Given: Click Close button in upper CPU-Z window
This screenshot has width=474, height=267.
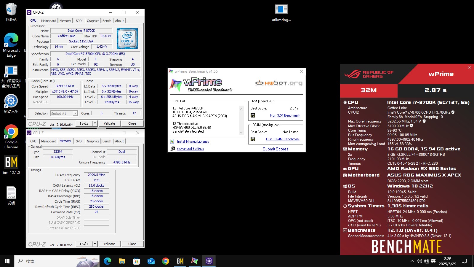Looking at the screenshot, I should click(132, 123).
